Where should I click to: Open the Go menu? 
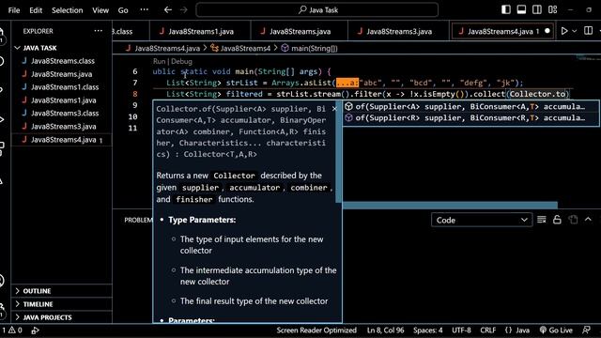click(x=123, y=10)
